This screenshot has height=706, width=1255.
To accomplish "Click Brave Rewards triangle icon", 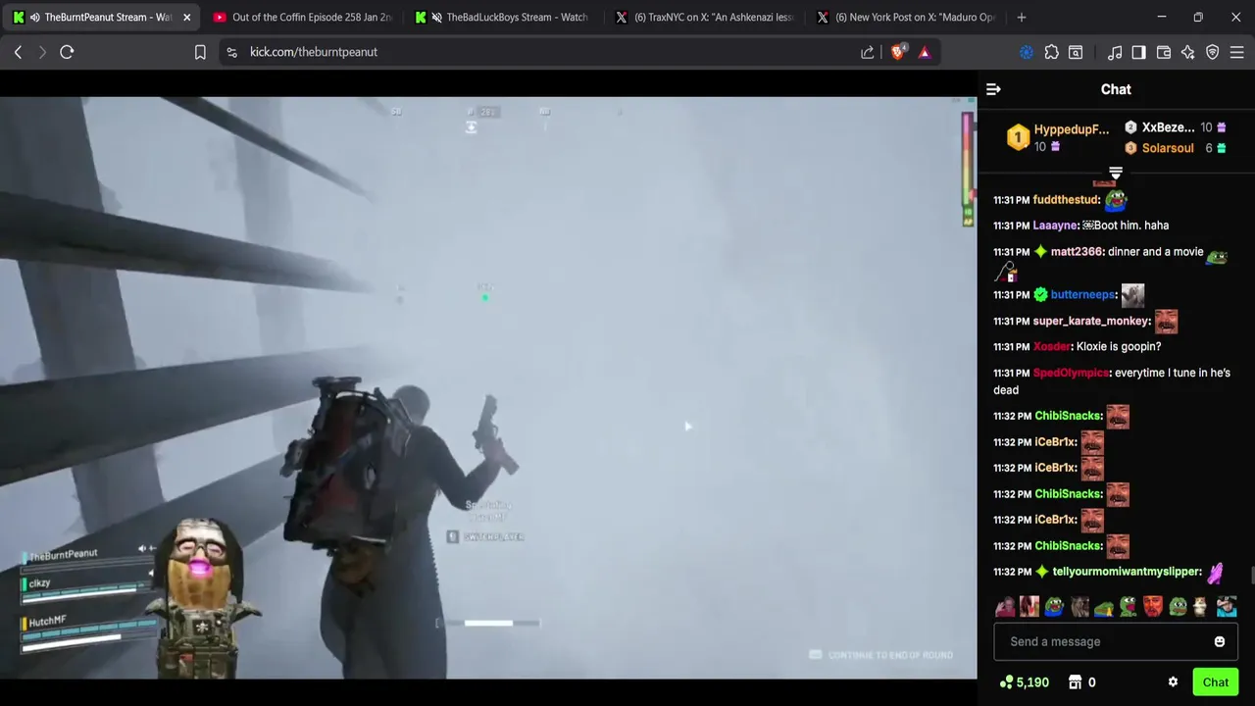I will [x=924, y=52].
